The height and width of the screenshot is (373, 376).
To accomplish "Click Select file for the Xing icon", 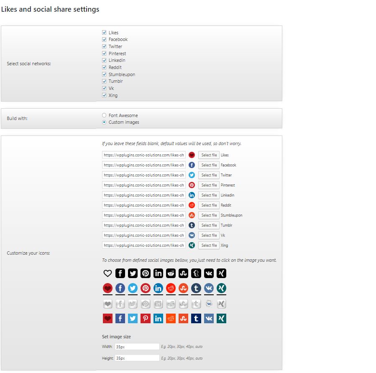I will pyautogui.click(x=209, y=245).
